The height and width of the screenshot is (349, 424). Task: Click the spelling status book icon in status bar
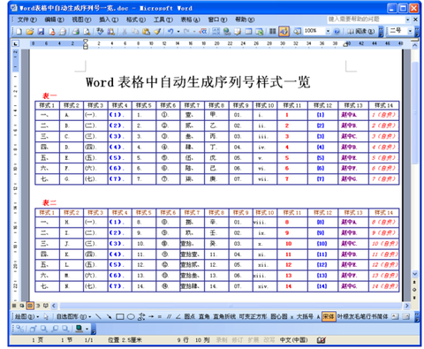(322, 340)
